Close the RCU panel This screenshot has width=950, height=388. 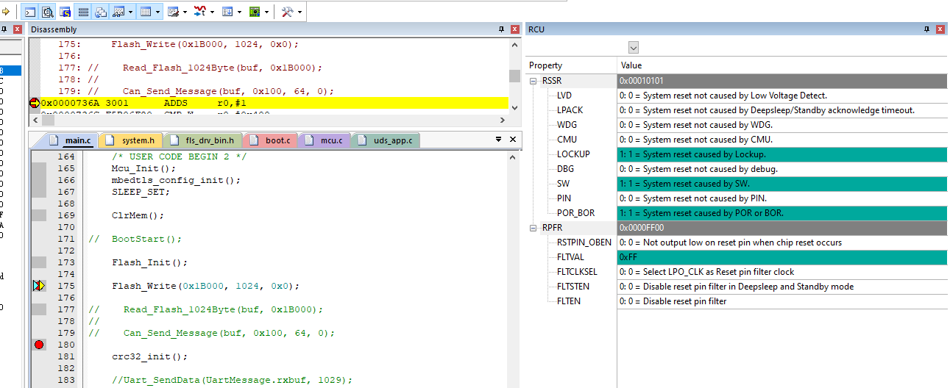coord(940,29)
